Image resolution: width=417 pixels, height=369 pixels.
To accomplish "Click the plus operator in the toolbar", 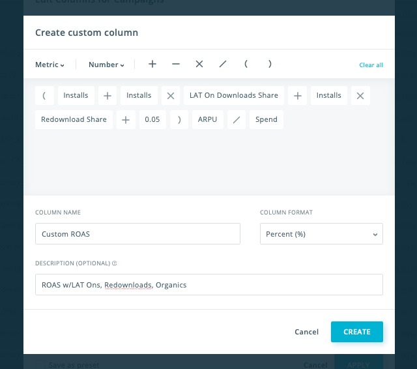I will (x=152, y=64).
